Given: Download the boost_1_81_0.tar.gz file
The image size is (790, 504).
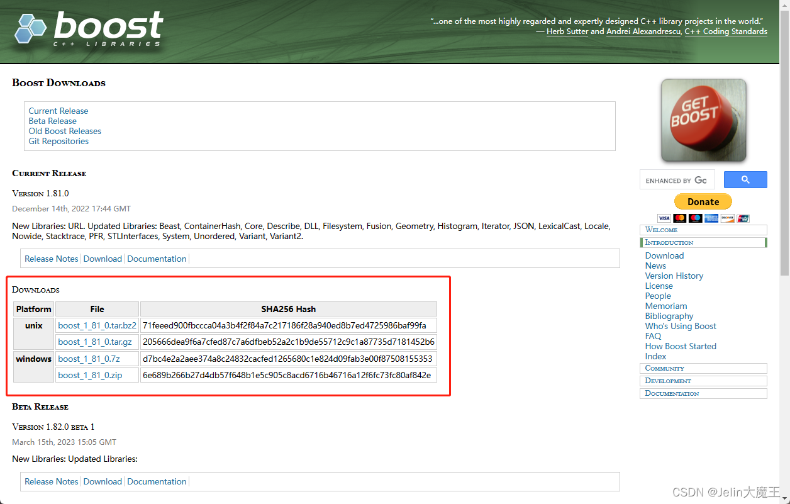Looking at the screenshot, I should coord(95,342).
